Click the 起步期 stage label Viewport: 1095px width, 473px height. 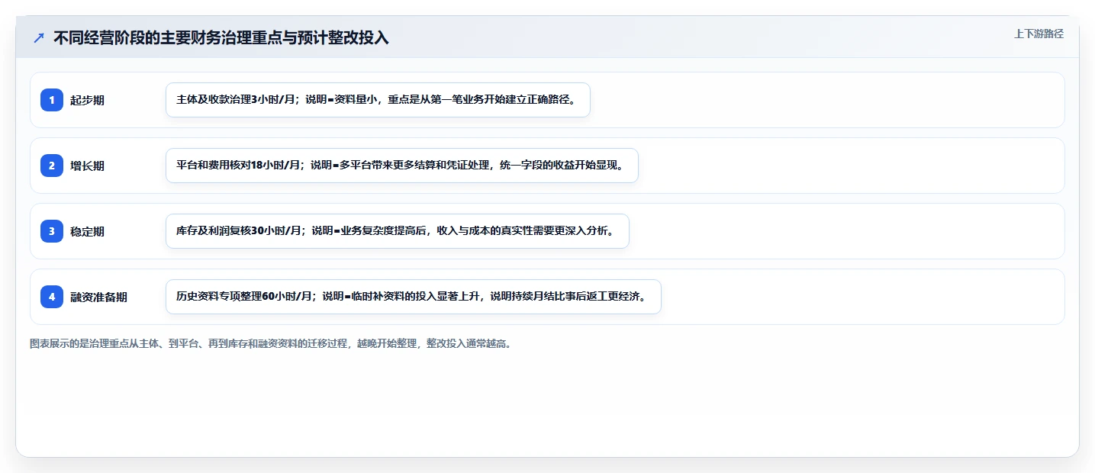(x=87, y=100)
